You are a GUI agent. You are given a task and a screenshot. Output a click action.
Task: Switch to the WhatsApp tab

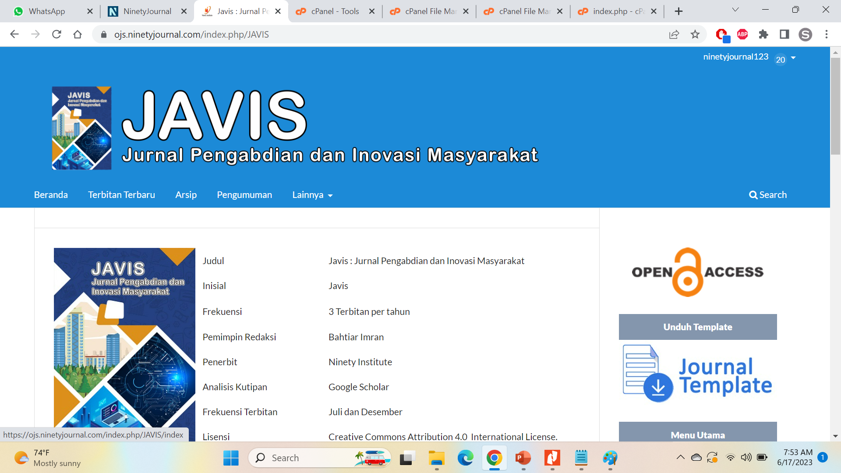point(47,11)
